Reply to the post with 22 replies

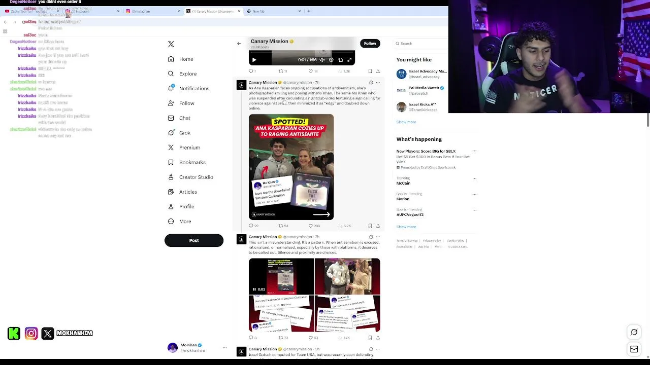[253, 226]
